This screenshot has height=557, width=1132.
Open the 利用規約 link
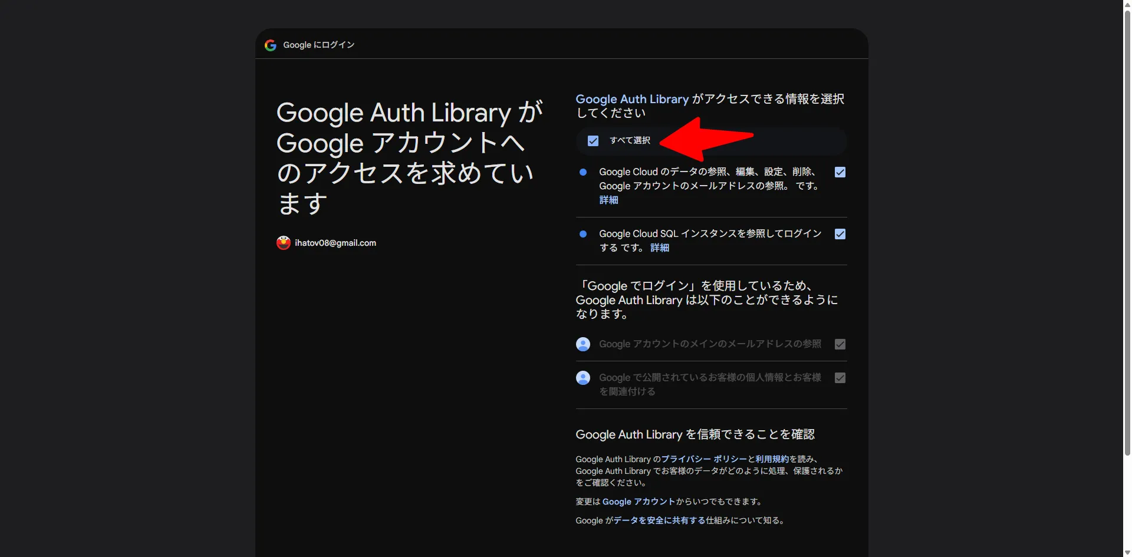point(773,459)
